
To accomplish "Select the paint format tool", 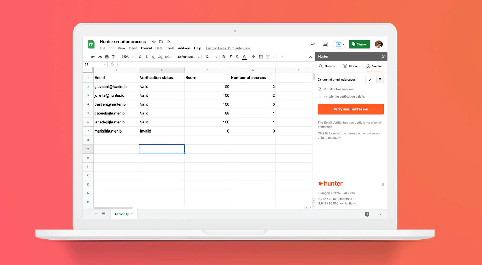I will [x=114, y=57].
